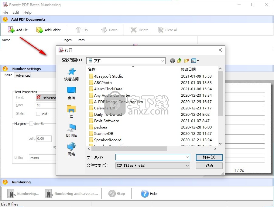Viewport: 274px width, 207px height.
Task: Click the 取消 cancel button
Action: (x=209, y=165)
